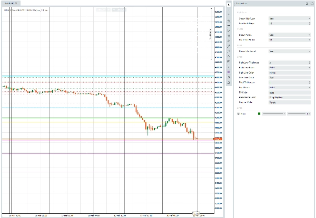Screen dimensions: 316x218
Task: Open the High/Low Style dropdown
Action: pos(289,68)
